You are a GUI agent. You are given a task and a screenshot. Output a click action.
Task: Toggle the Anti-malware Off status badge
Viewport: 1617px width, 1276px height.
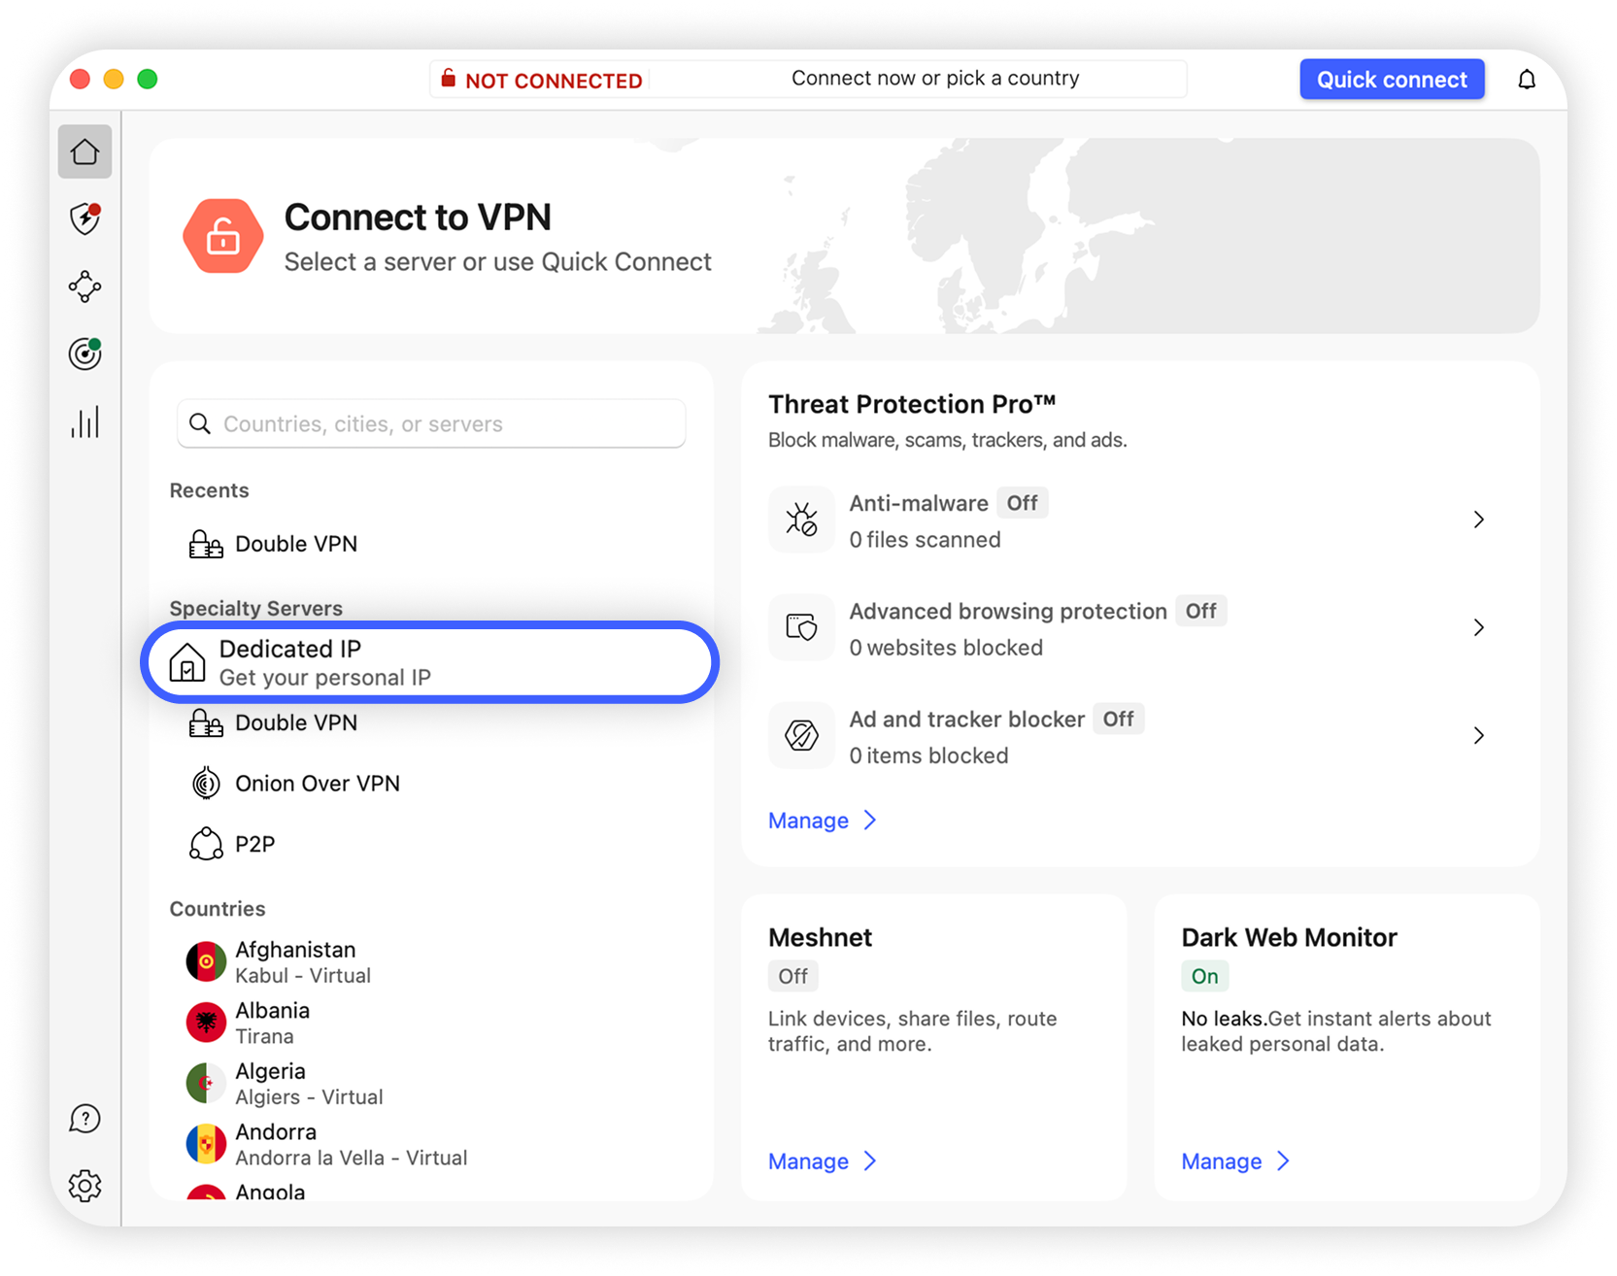click(1022, 503)
